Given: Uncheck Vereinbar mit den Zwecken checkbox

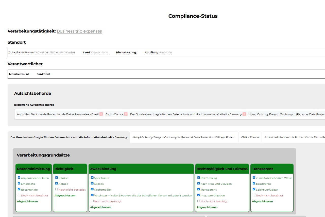Looking at the screenshot, I should (92, 195).
